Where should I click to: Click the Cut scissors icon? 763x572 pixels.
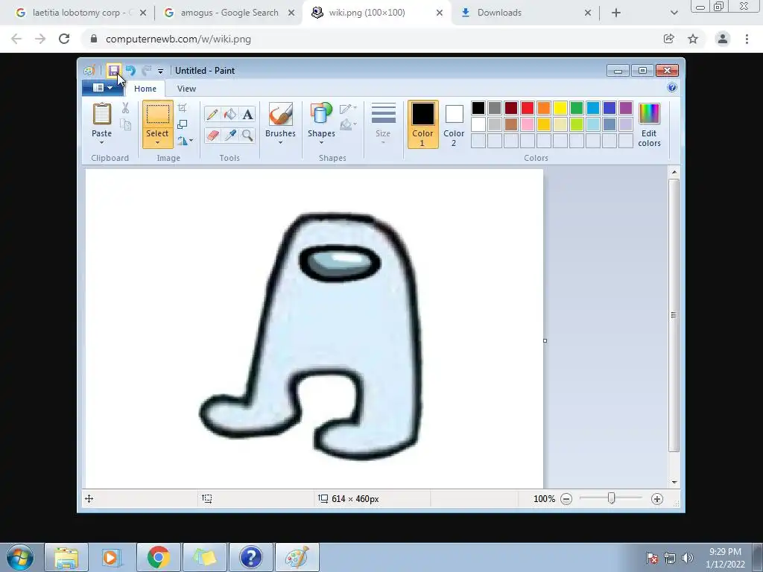(125, 108)
